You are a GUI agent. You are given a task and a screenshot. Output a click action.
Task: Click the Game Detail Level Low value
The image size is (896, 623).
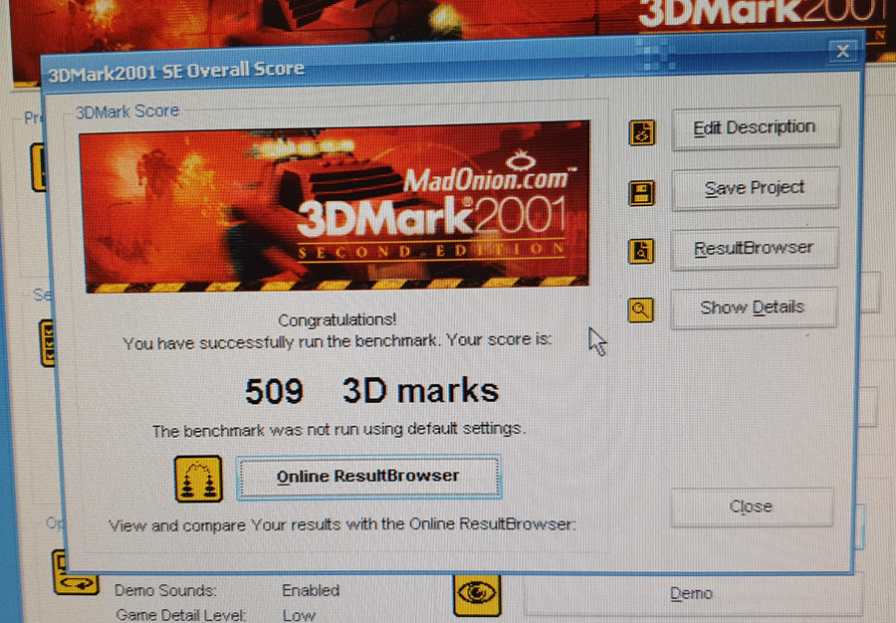point(299,616)
